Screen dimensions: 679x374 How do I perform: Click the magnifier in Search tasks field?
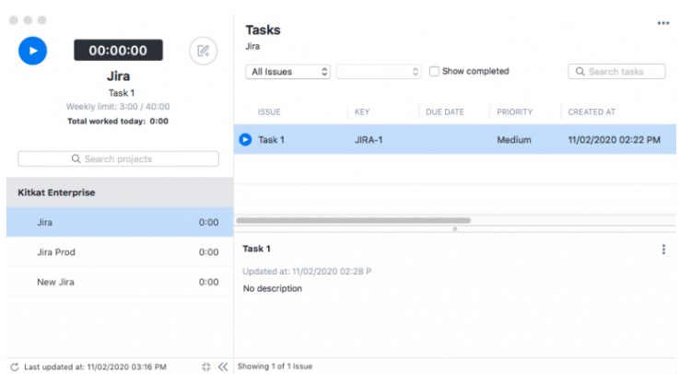click(x=580, y=72)
